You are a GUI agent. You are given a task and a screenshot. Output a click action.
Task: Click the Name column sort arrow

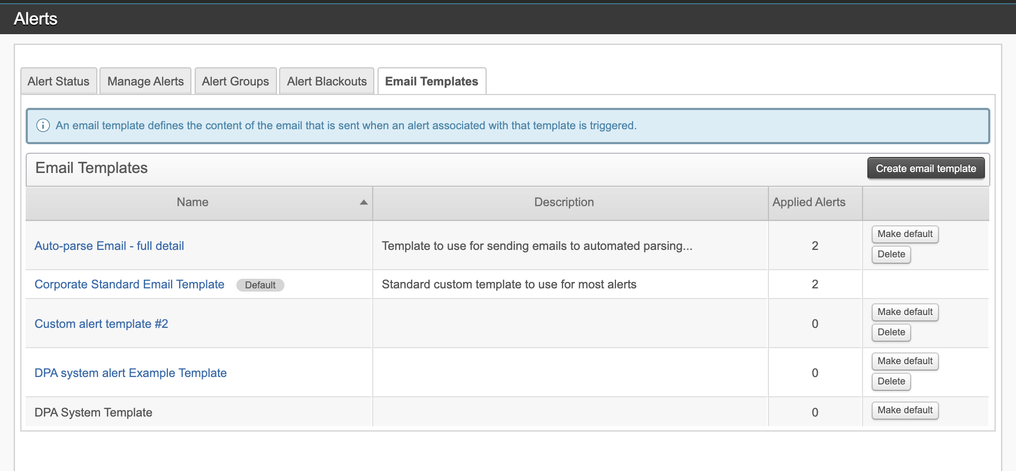click(364, 202)
